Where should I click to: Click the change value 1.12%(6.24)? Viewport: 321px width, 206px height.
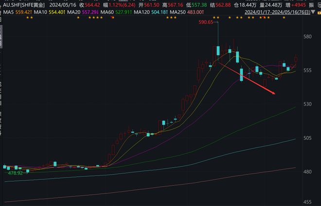tap(122, 5)
